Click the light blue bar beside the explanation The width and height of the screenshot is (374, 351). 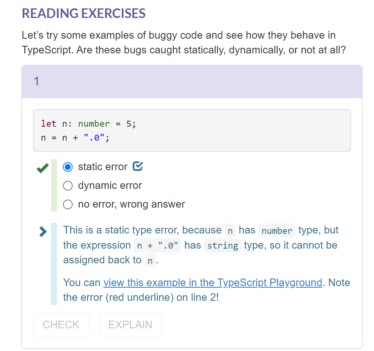54,264
